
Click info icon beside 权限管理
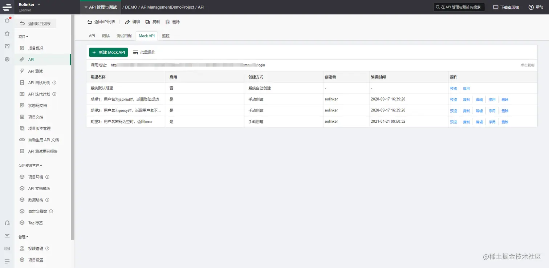coord(47,249)
